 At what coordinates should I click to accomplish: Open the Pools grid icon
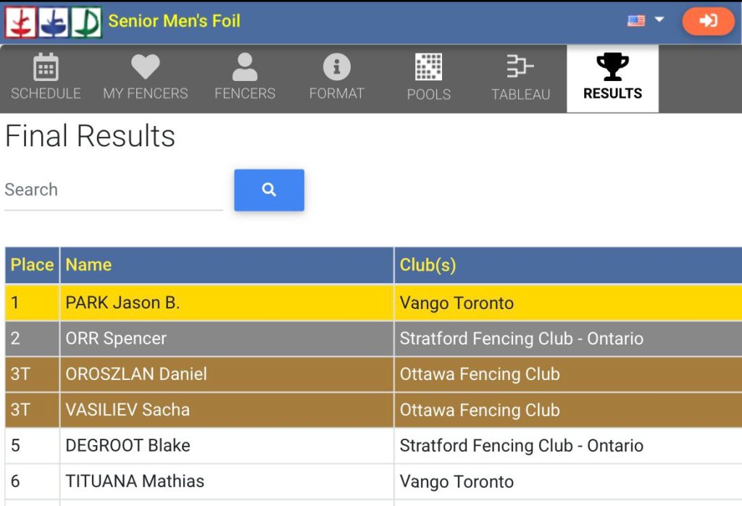point(429,67)
